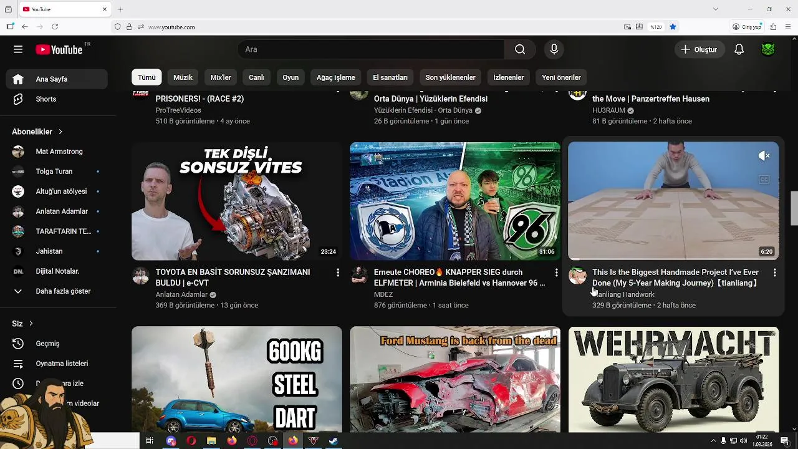
Task: Open the Windows notification center
Action: click(784, 441)
